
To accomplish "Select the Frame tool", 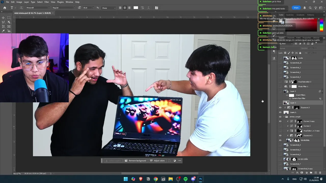I will pos(9,26).
